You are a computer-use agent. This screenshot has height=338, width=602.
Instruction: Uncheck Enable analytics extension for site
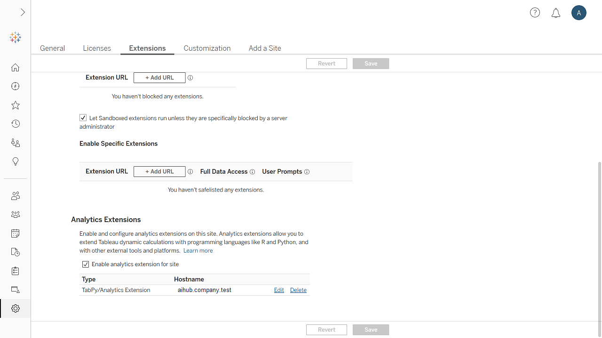pyautogui.click(x=86, y=264)
